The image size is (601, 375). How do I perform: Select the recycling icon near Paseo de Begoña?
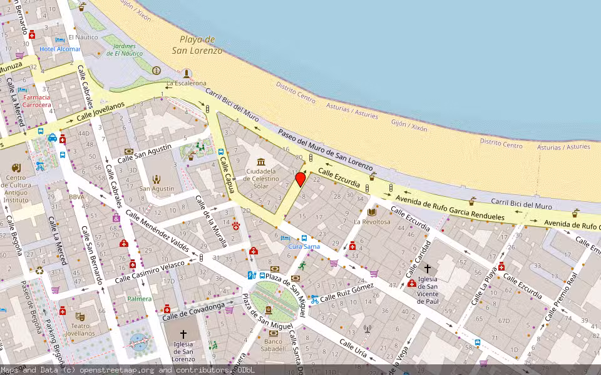point(39,271)
